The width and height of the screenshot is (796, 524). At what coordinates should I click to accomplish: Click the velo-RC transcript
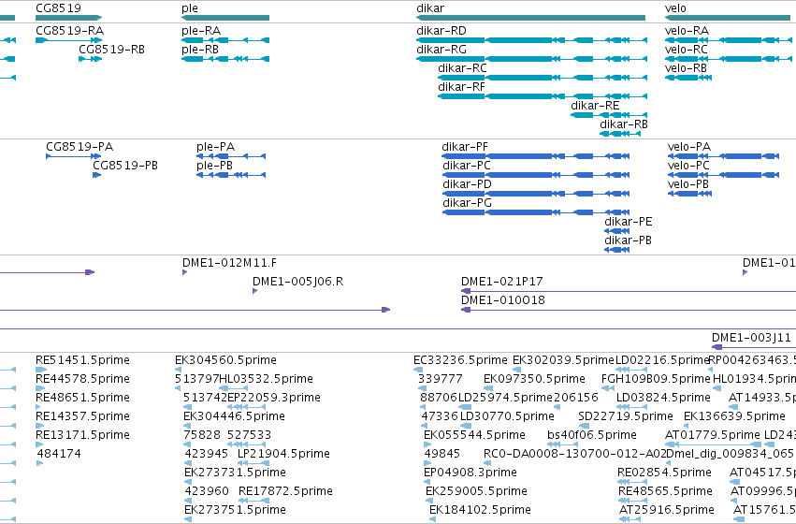(730, 59)
